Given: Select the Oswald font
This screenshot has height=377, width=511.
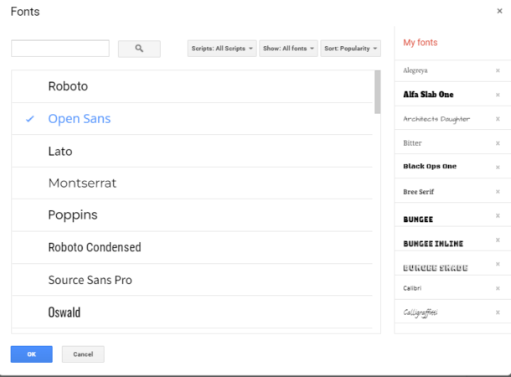Looking at the screenshot, I should (x=192, y=312).
